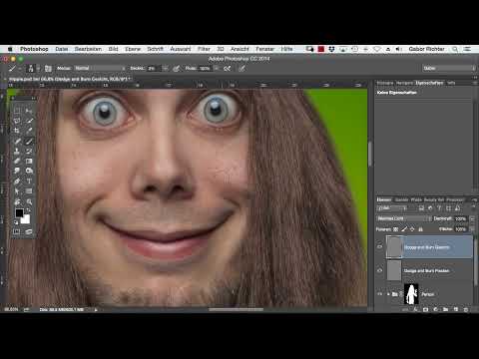The image size is (479, 359).
Task: Open the Deckkr. opacity slider arrow
Action: [x=165, y=68]
